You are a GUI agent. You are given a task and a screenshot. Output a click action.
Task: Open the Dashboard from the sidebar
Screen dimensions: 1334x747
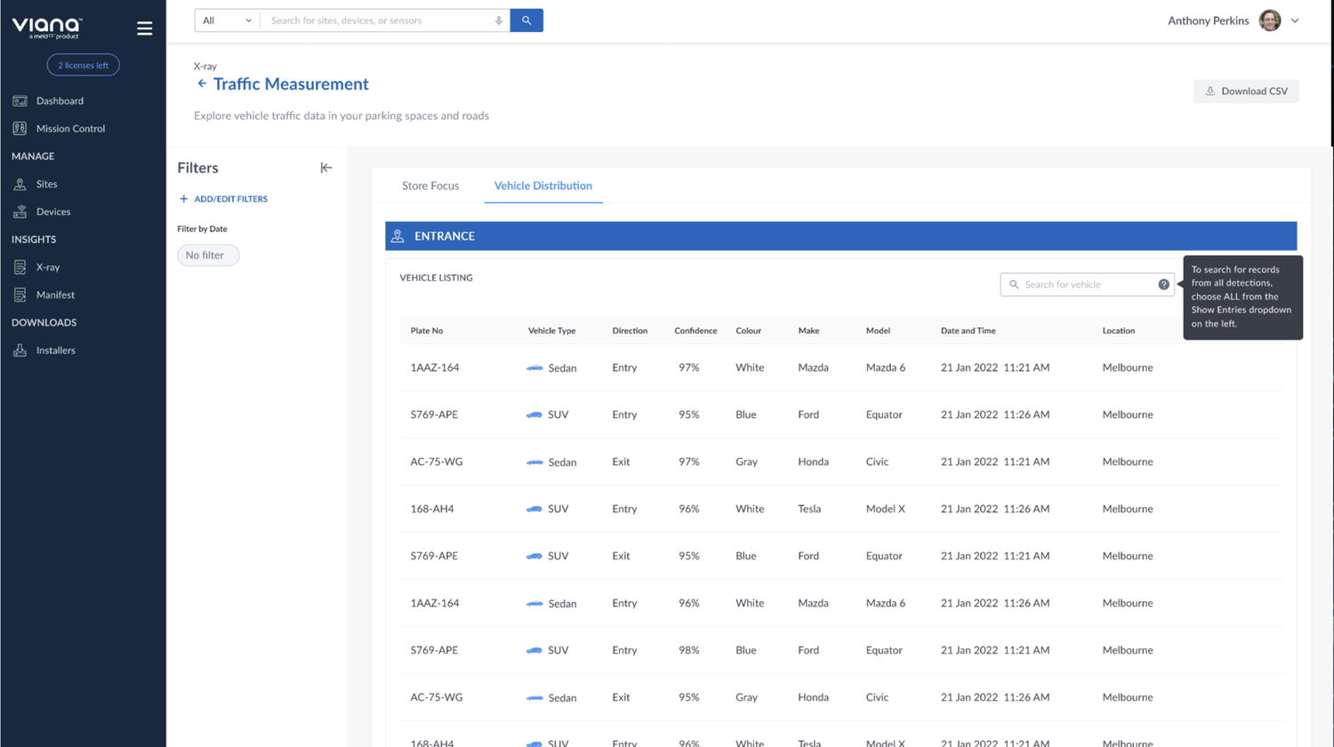point(60,100)
